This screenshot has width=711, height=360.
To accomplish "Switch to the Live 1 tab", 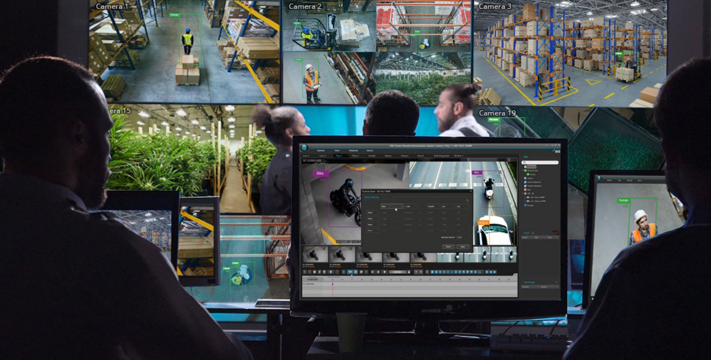I will coord(306,156).
